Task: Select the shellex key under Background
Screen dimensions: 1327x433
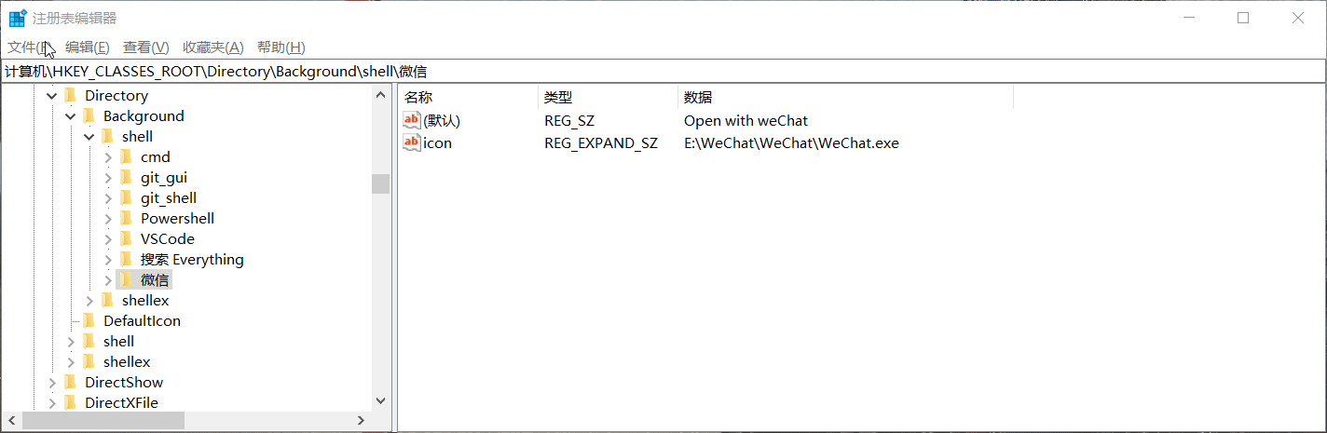Action: 145,300
